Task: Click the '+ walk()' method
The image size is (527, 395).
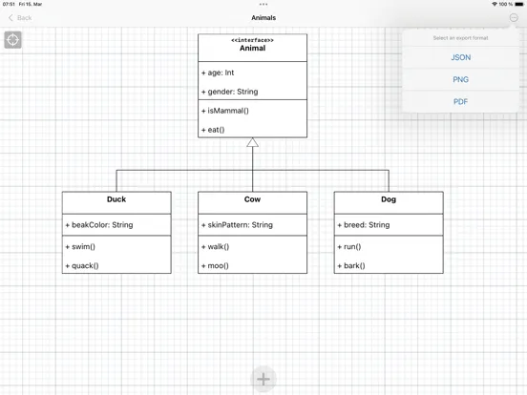Action: (x=215, y=246)
